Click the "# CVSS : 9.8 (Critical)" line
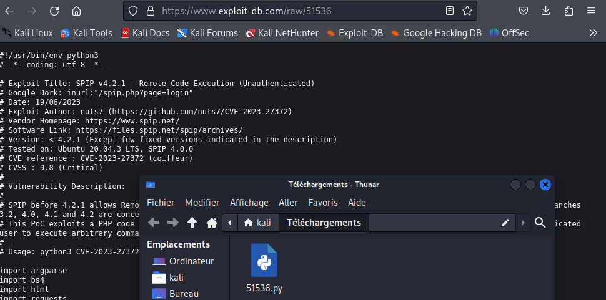Viewport: 606px width, 300px height. [x=51, y=167]
